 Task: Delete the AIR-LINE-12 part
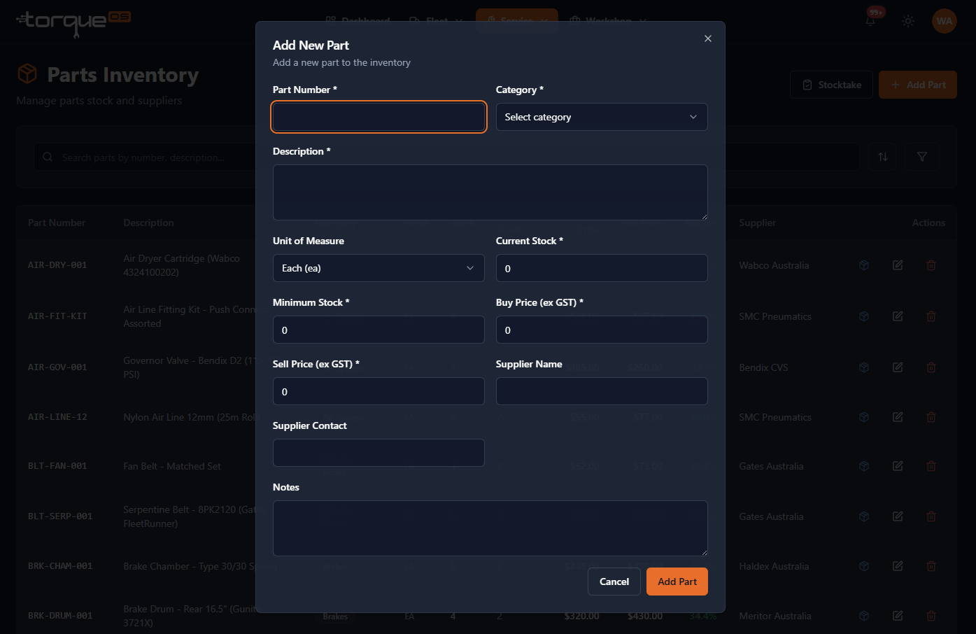click(931, 417)
